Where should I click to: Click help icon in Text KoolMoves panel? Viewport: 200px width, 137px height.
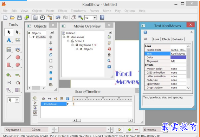click(x=145, y=32)
